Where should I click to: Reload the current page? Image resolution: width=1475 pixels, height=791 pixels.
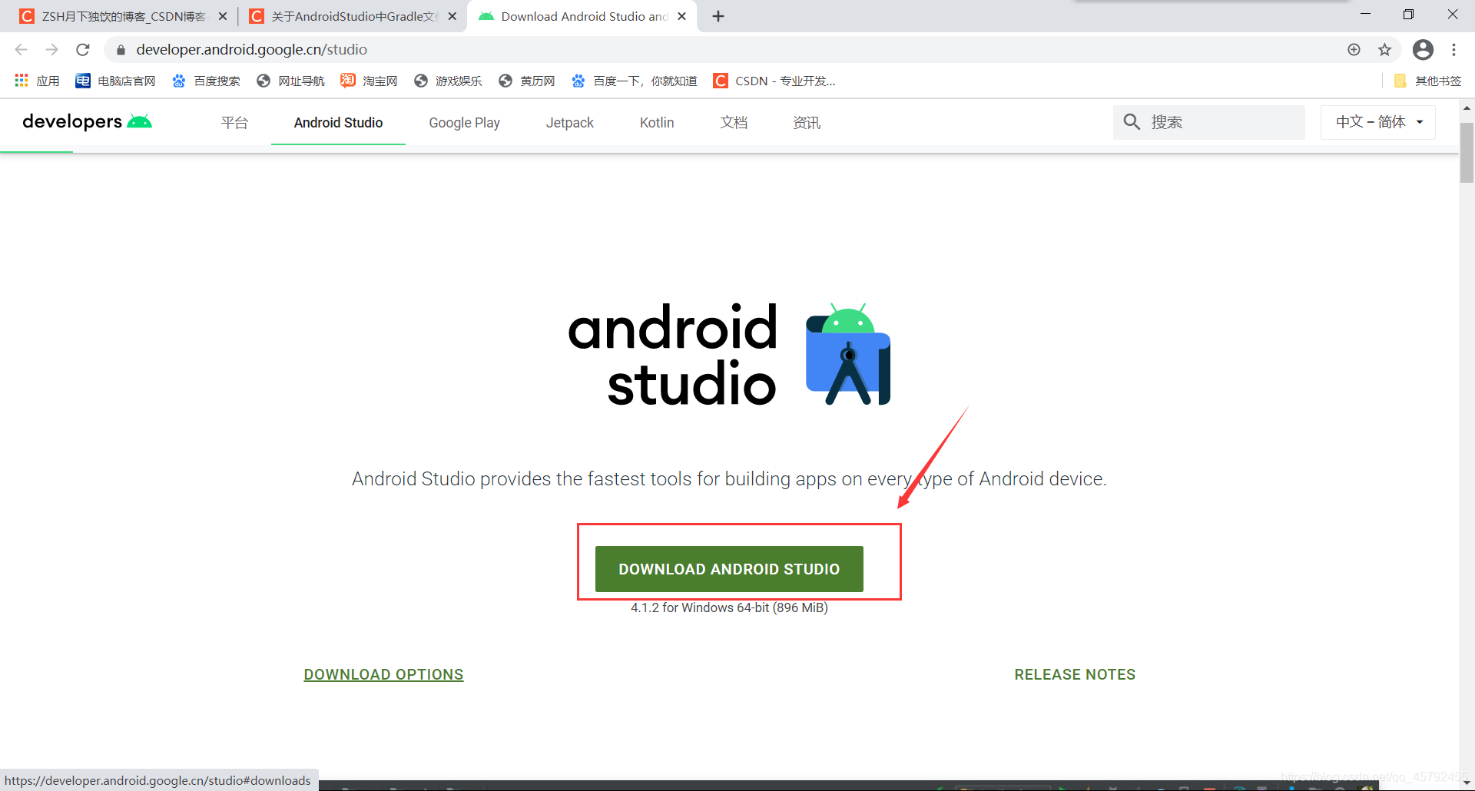[x=83, y=50]
